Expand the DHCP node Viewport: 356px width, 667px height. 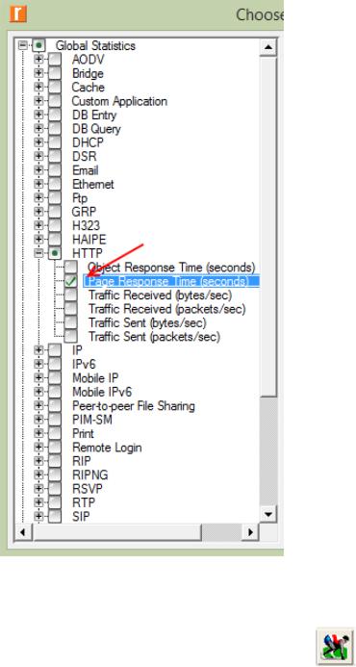click(38, 142)
